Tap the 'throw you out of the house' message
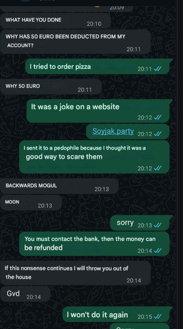The image size is (183, 329). point(75,273)
